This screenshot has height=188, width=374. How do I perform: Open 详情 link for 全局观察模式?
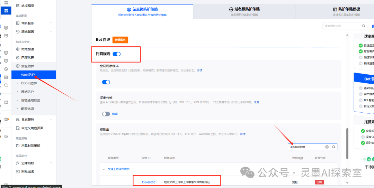(199, 70)
